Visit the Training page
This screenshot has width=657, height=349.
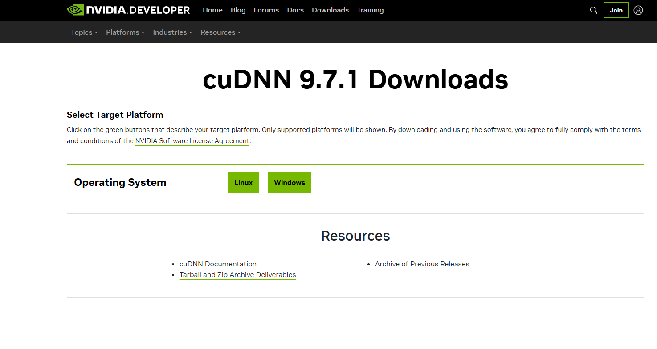370,10
